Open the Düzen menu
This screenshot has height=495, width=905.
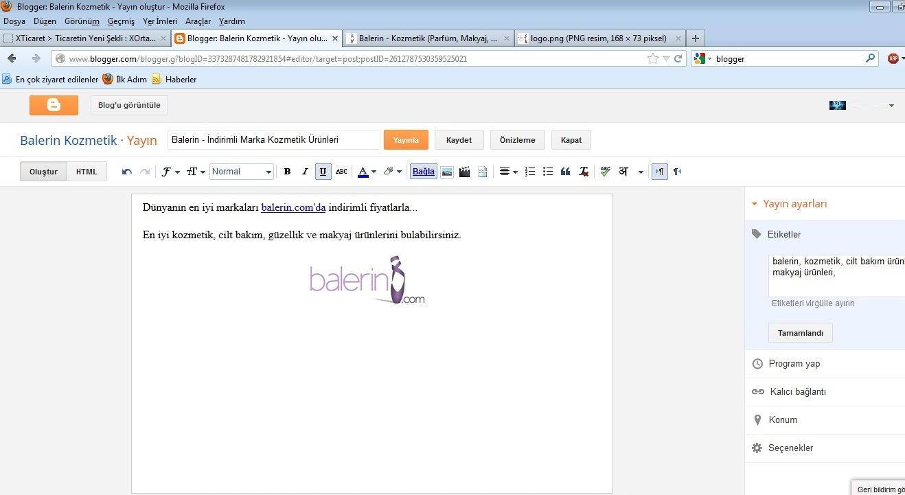pyautogui.click(x=45, y=21)
